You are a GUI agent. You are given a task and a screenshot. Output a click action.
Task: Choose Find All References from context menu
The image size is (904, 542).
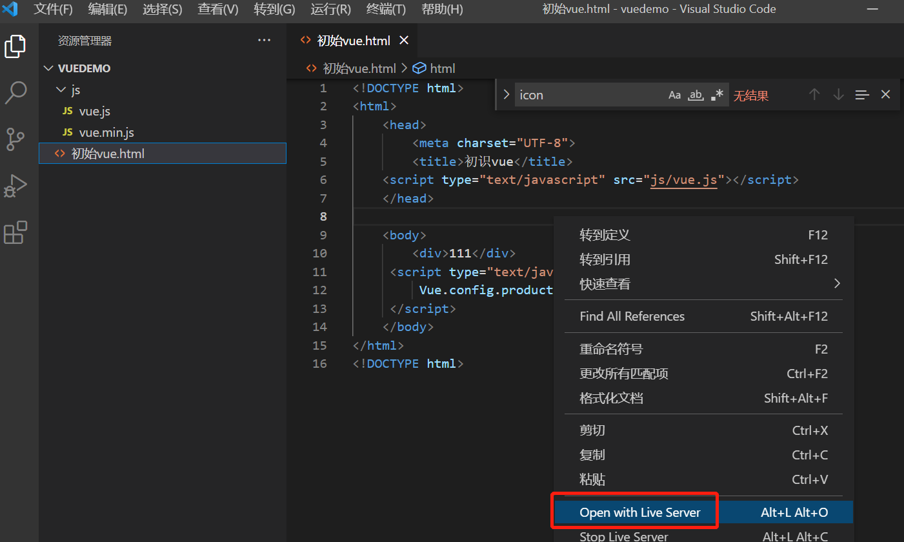pyautogui.click(x=704, y=316)
